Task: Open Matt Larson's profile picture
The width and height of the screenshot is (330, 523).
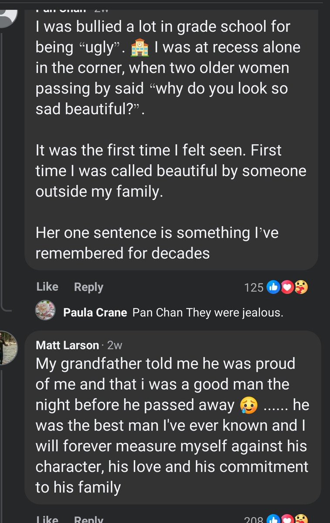Action: tap(8, 347)
